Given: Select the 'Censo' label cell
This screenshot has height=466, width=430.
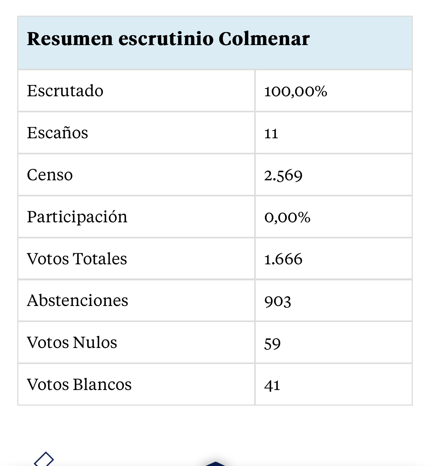Looking at the screenshot, I should tap(50, 175).
